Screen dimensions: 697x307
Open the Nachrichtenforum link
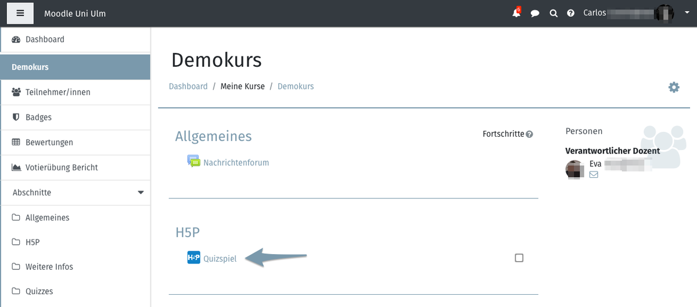click(x=236, y=162)
